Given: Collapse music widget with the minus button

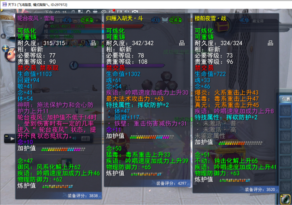Looking at the screenshot, I should pyautogui.click(x=6, y=137).
